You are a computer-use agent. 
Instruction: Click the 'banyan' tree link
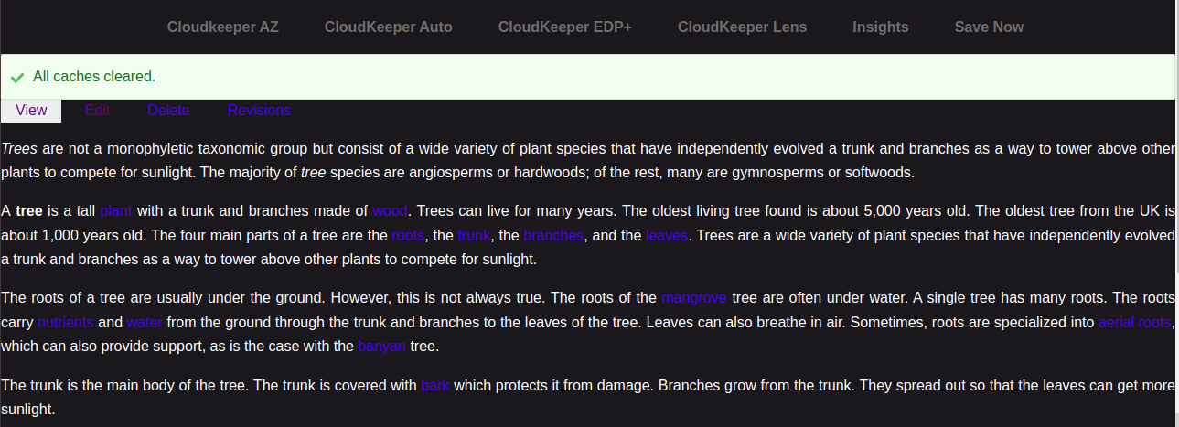click(x=381, y=347)
